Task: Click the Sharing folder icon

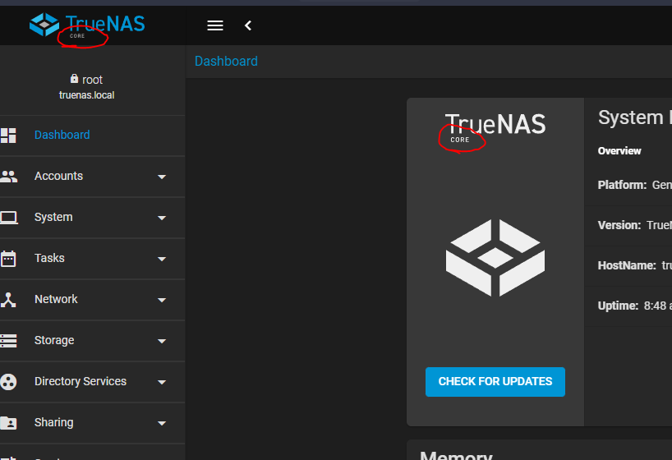Action: tap(8, 423)
